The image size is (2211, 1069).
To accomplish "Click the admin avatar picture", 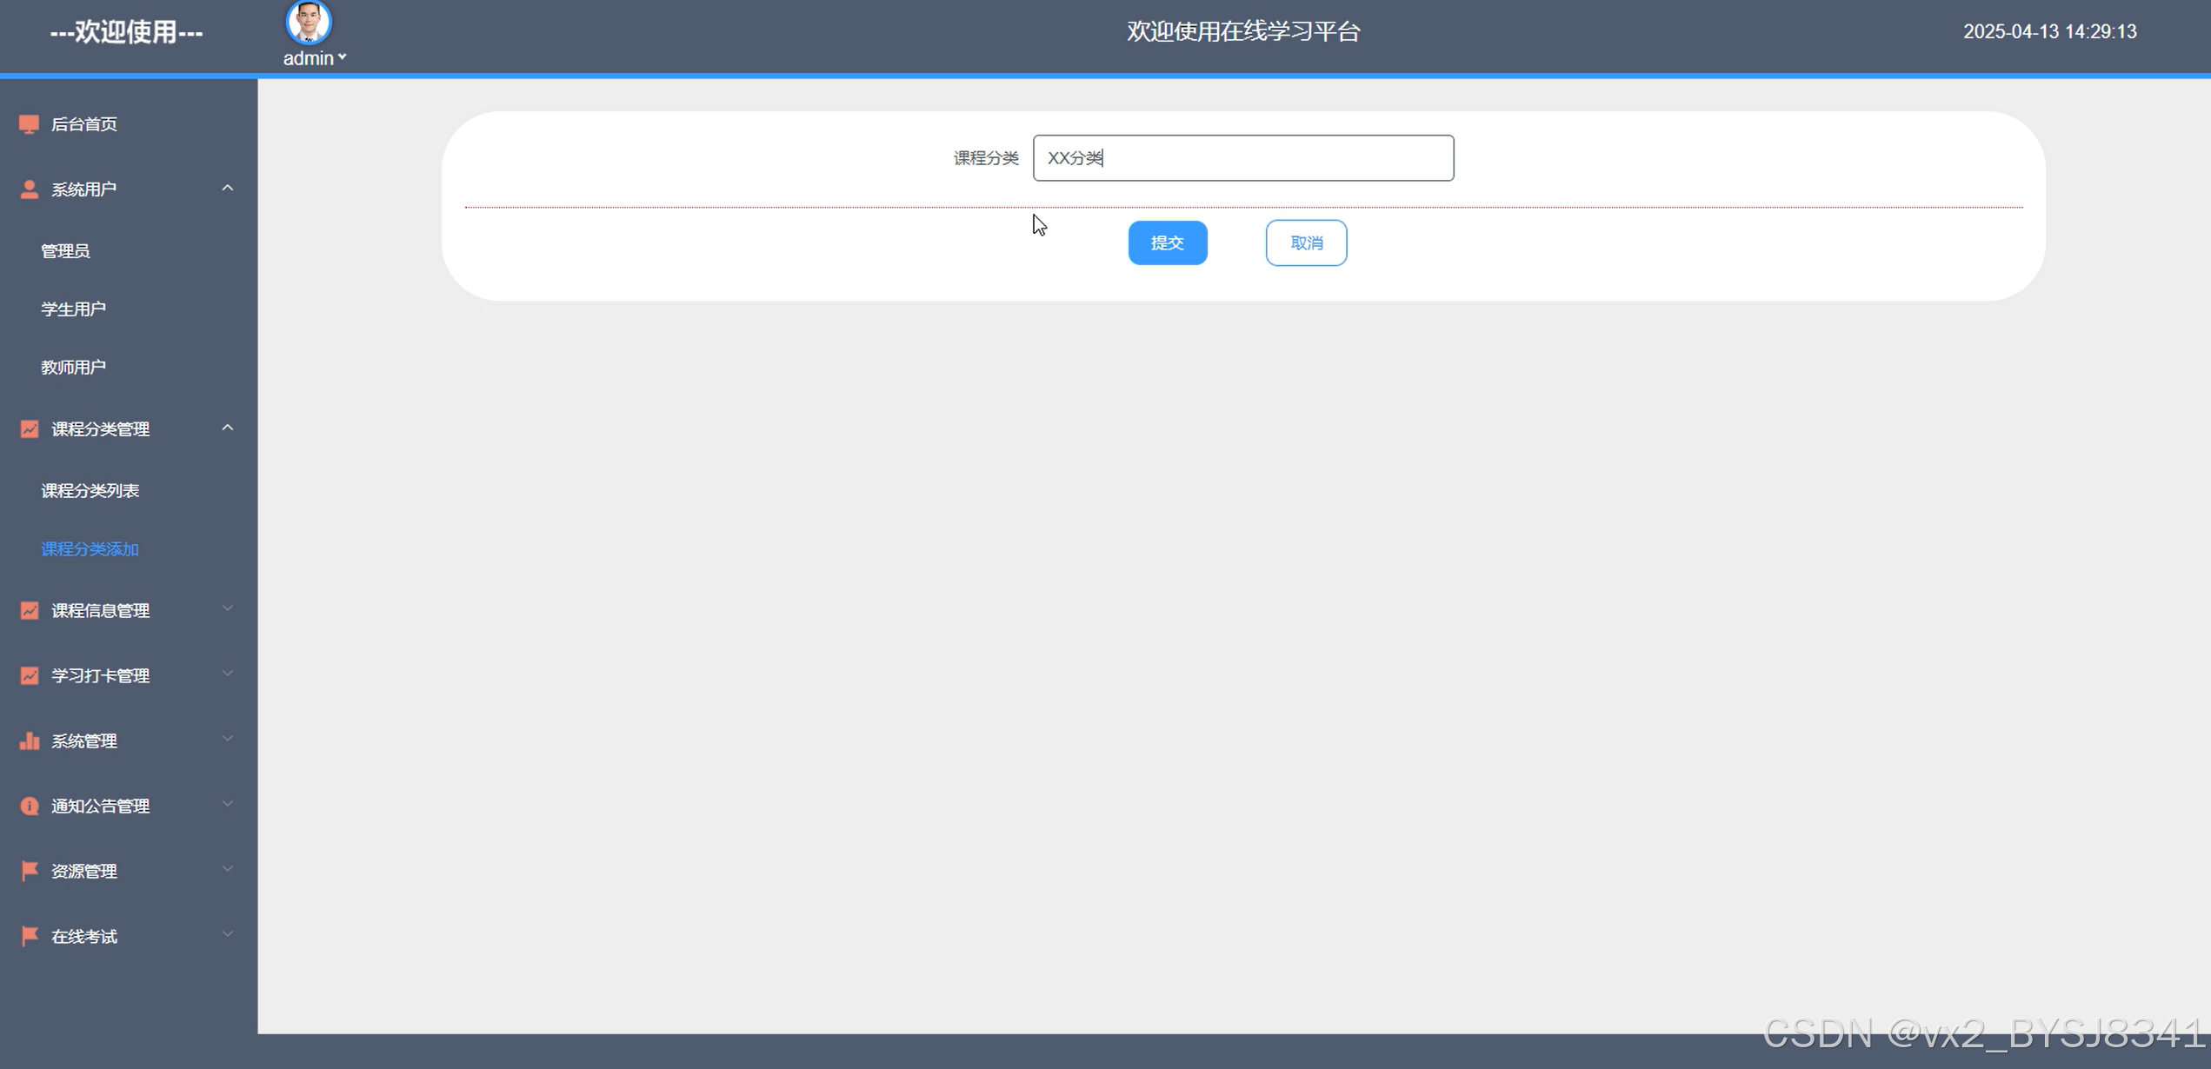I will pyautogui.click(x=308, y=22).
